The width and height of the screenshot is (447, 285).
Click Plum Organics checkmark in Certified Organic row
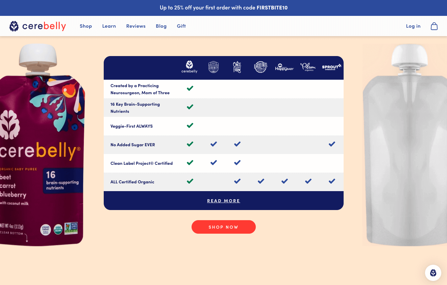click(308, 181)
